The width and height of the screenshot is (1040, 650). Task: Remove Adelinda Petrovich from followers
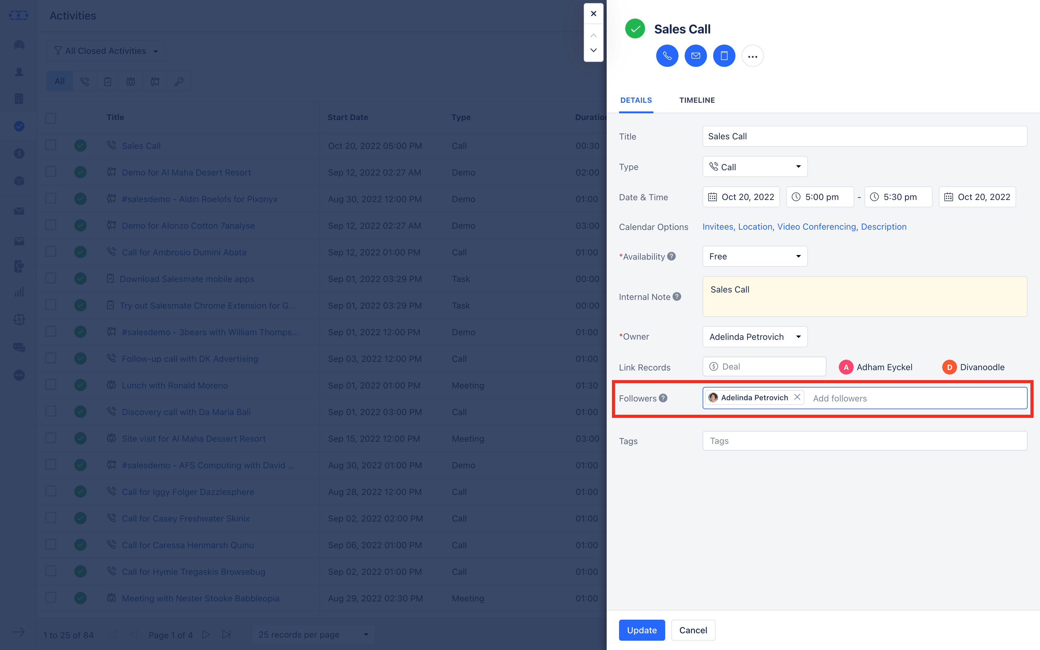797,397
